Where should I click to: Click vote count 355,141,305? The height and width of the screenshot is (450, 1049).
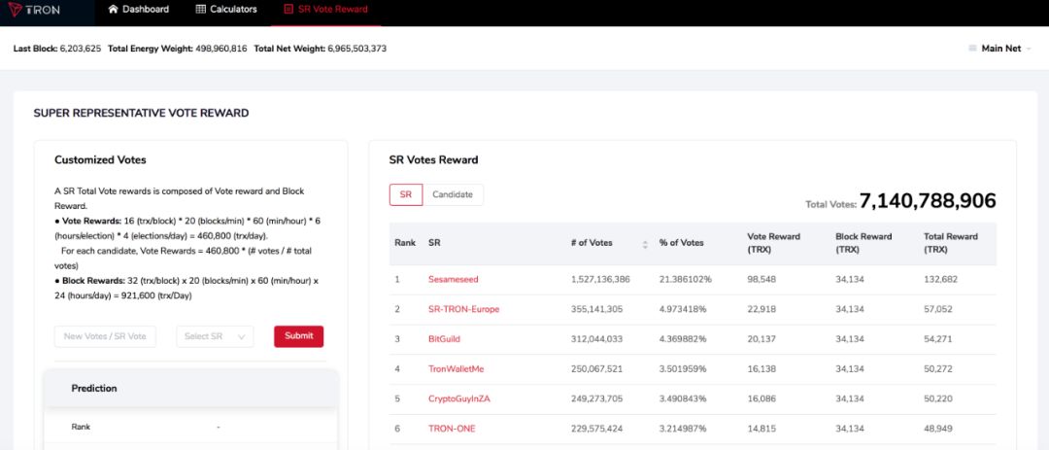click(597, 309)
